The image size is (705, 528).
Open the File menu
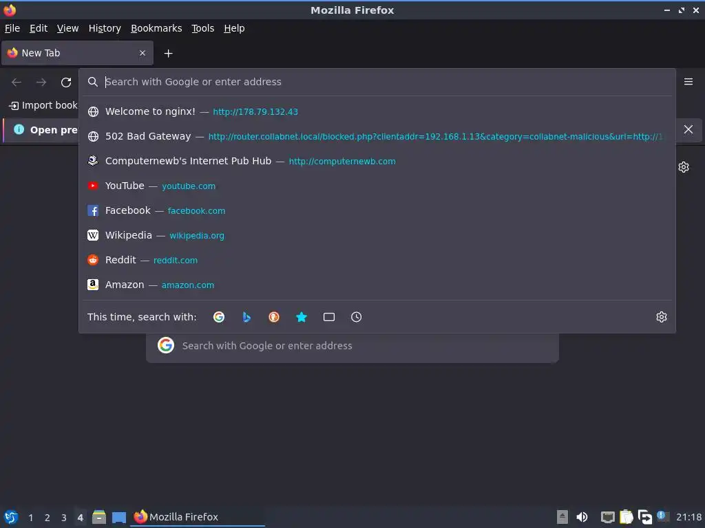click(12, 28)
